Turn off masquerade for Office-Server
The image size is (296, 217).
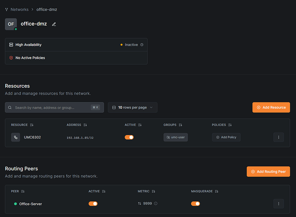(195, 204)
